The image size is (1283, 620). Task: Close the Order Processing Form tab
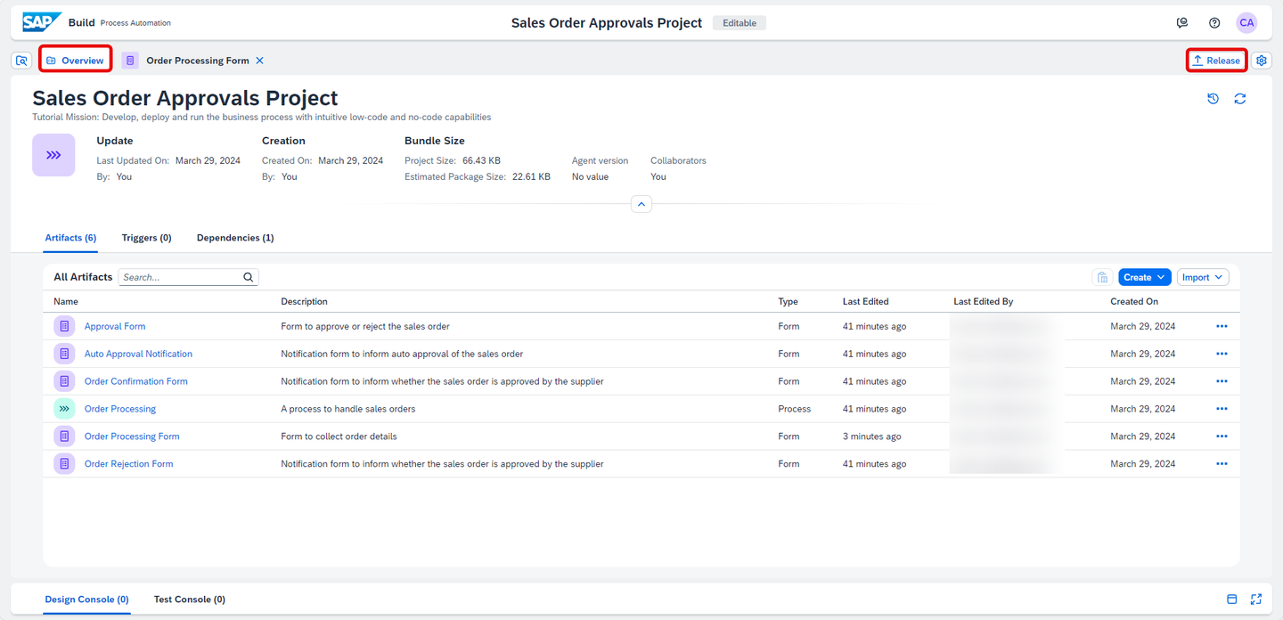259,61
